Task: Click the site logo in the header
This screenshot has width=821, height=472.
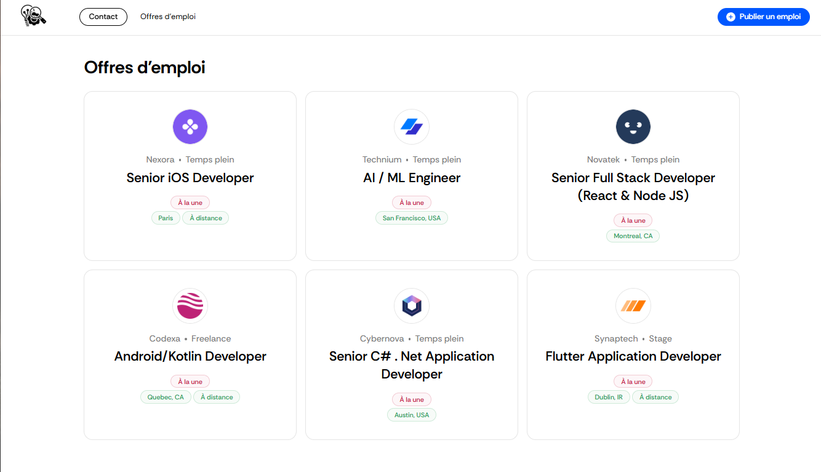Action: tap(33, 16)
